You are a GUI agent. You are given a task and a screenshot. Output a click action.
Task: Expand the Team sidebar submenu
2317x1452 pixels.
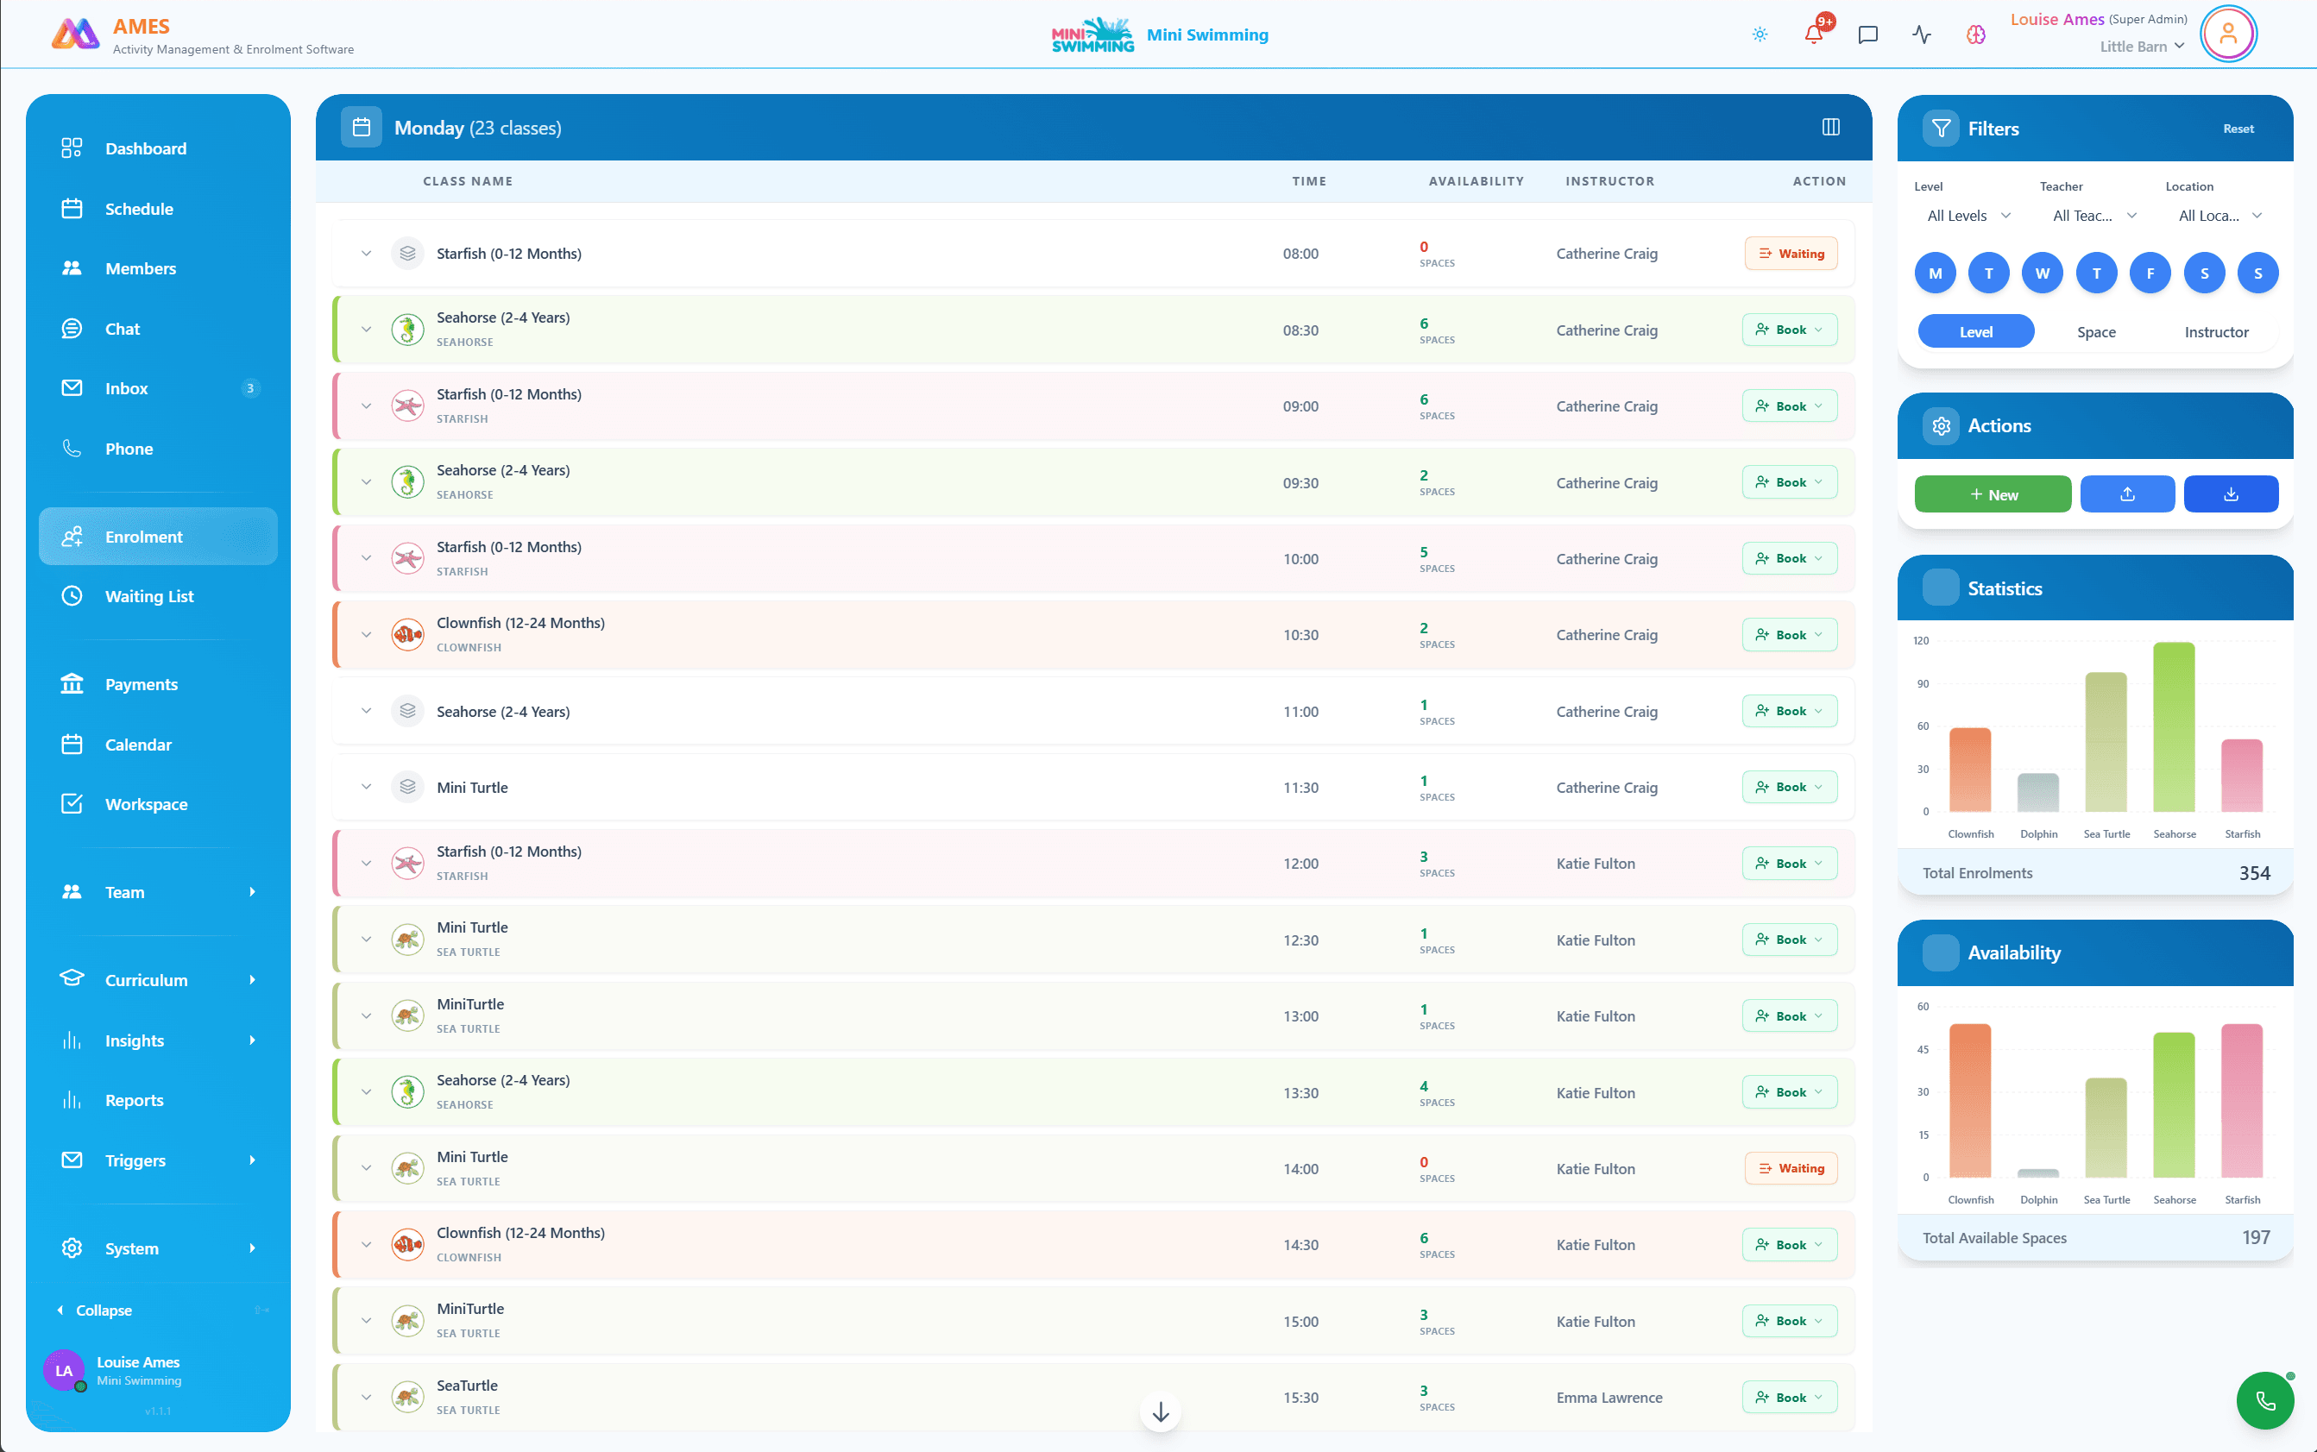[253, 891]
